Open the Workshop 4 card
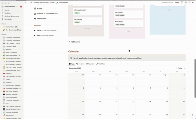Image resolution: width=196 pixels, height=119 pixels. (x=128, y=23)
